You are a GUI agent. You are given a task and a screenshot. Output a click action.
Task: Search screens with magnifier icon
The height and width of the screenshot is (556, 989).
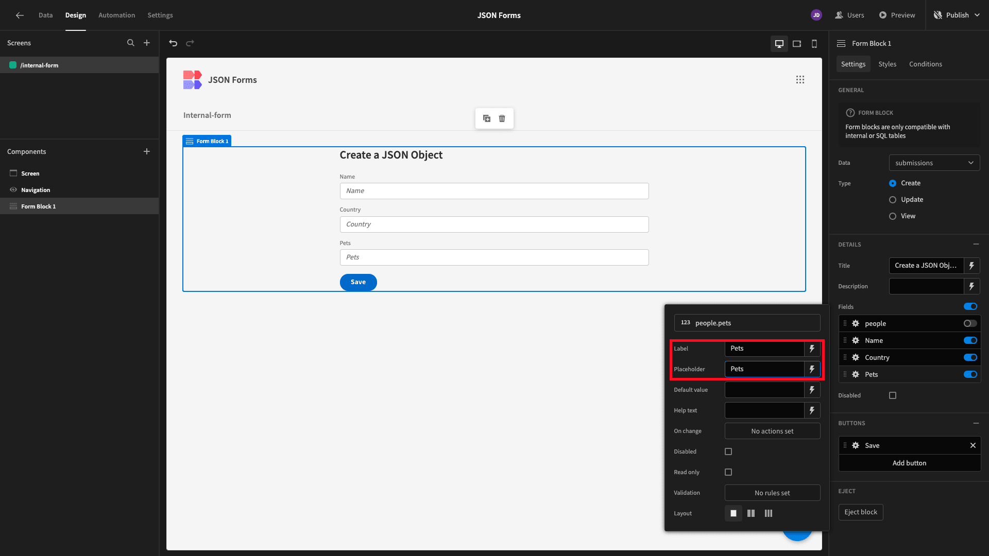131,43
